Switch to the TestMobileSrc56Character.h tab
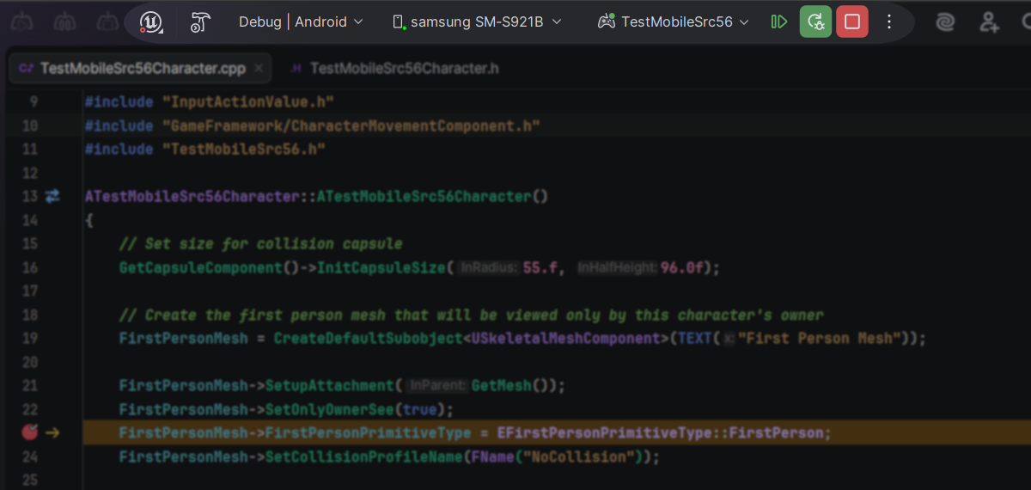The image size is (1031, 490). (404, 68)
